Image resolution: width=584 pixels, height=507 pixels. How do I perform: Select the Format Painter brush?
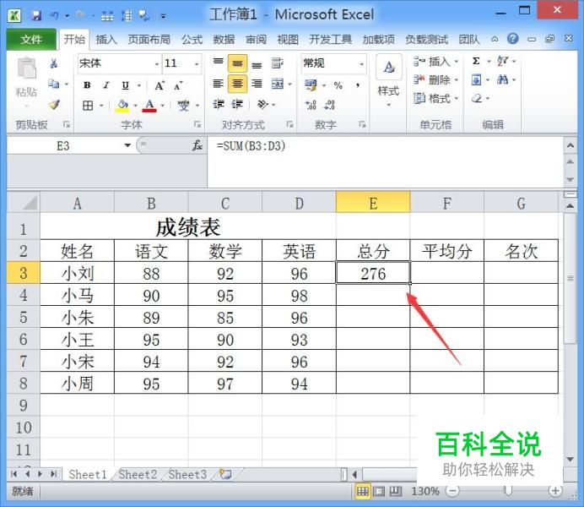pos(54,105)
